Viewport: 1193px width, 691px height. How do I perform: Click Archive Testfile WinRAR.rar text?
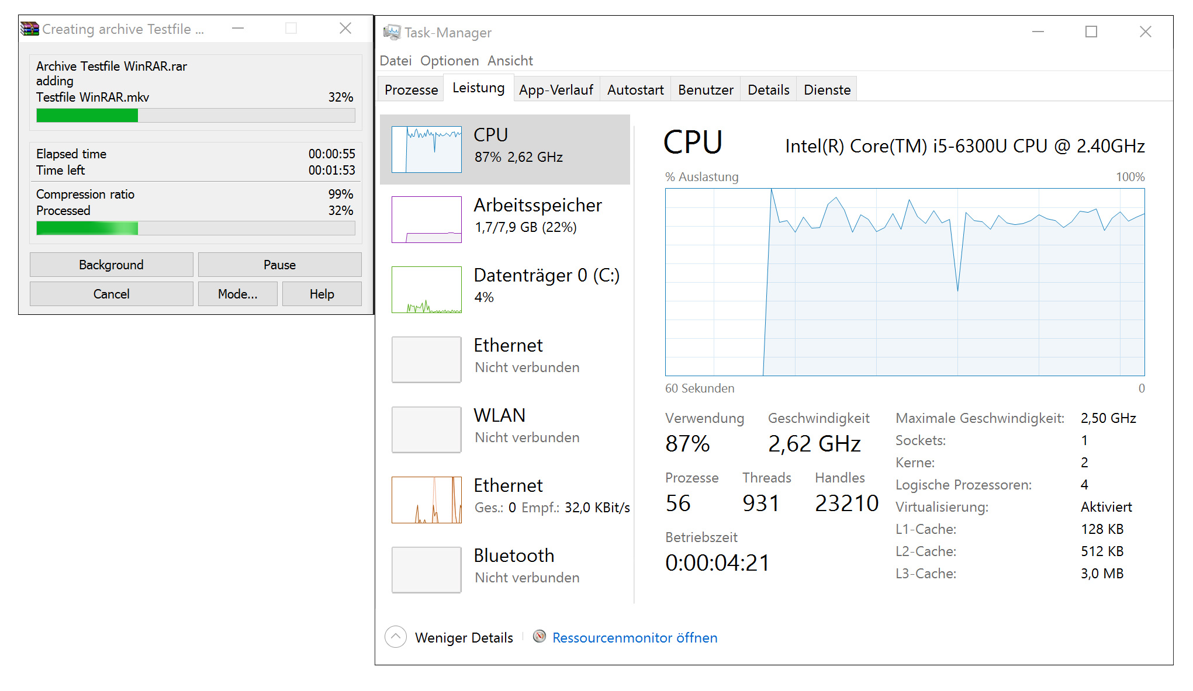(112, 66)
